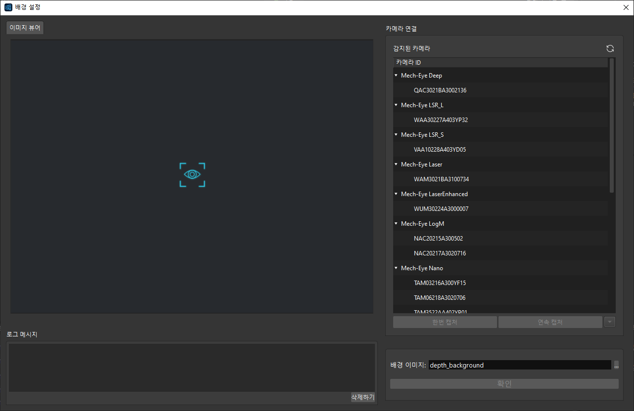Select camera WAM3021BA3100734
This screenshot has width=634, height=411.
[500, 179]
